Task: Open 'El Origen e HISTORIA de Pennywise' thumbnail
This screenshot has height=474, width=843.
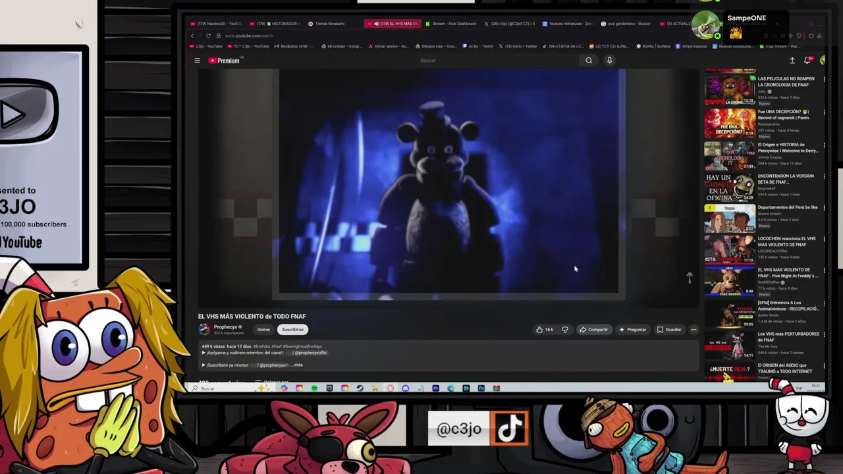Action: (x=730, y=155)
